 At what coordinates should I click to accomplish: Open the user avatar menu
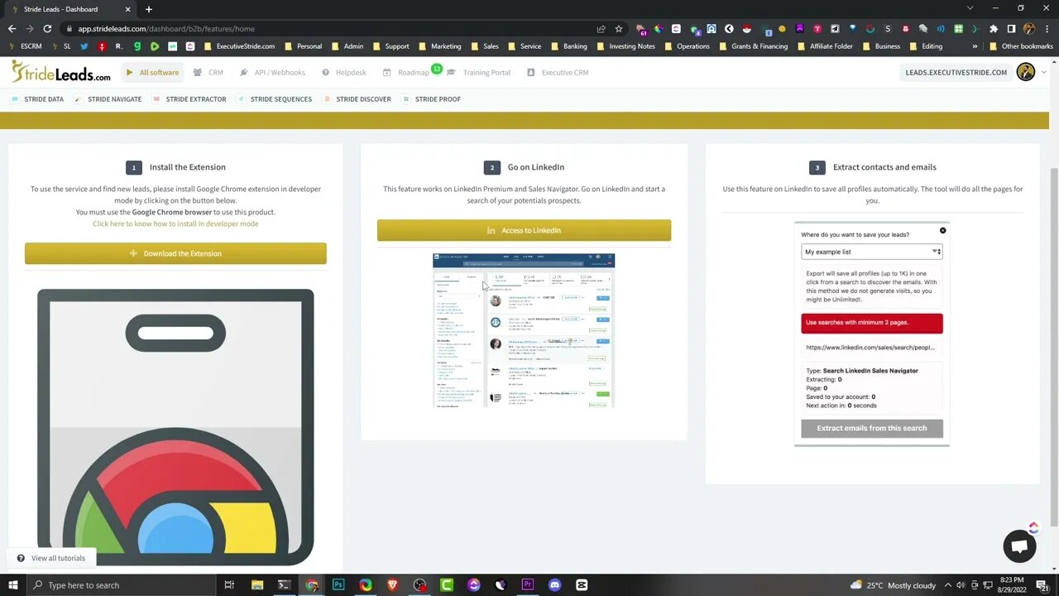tap(1026, 72)
